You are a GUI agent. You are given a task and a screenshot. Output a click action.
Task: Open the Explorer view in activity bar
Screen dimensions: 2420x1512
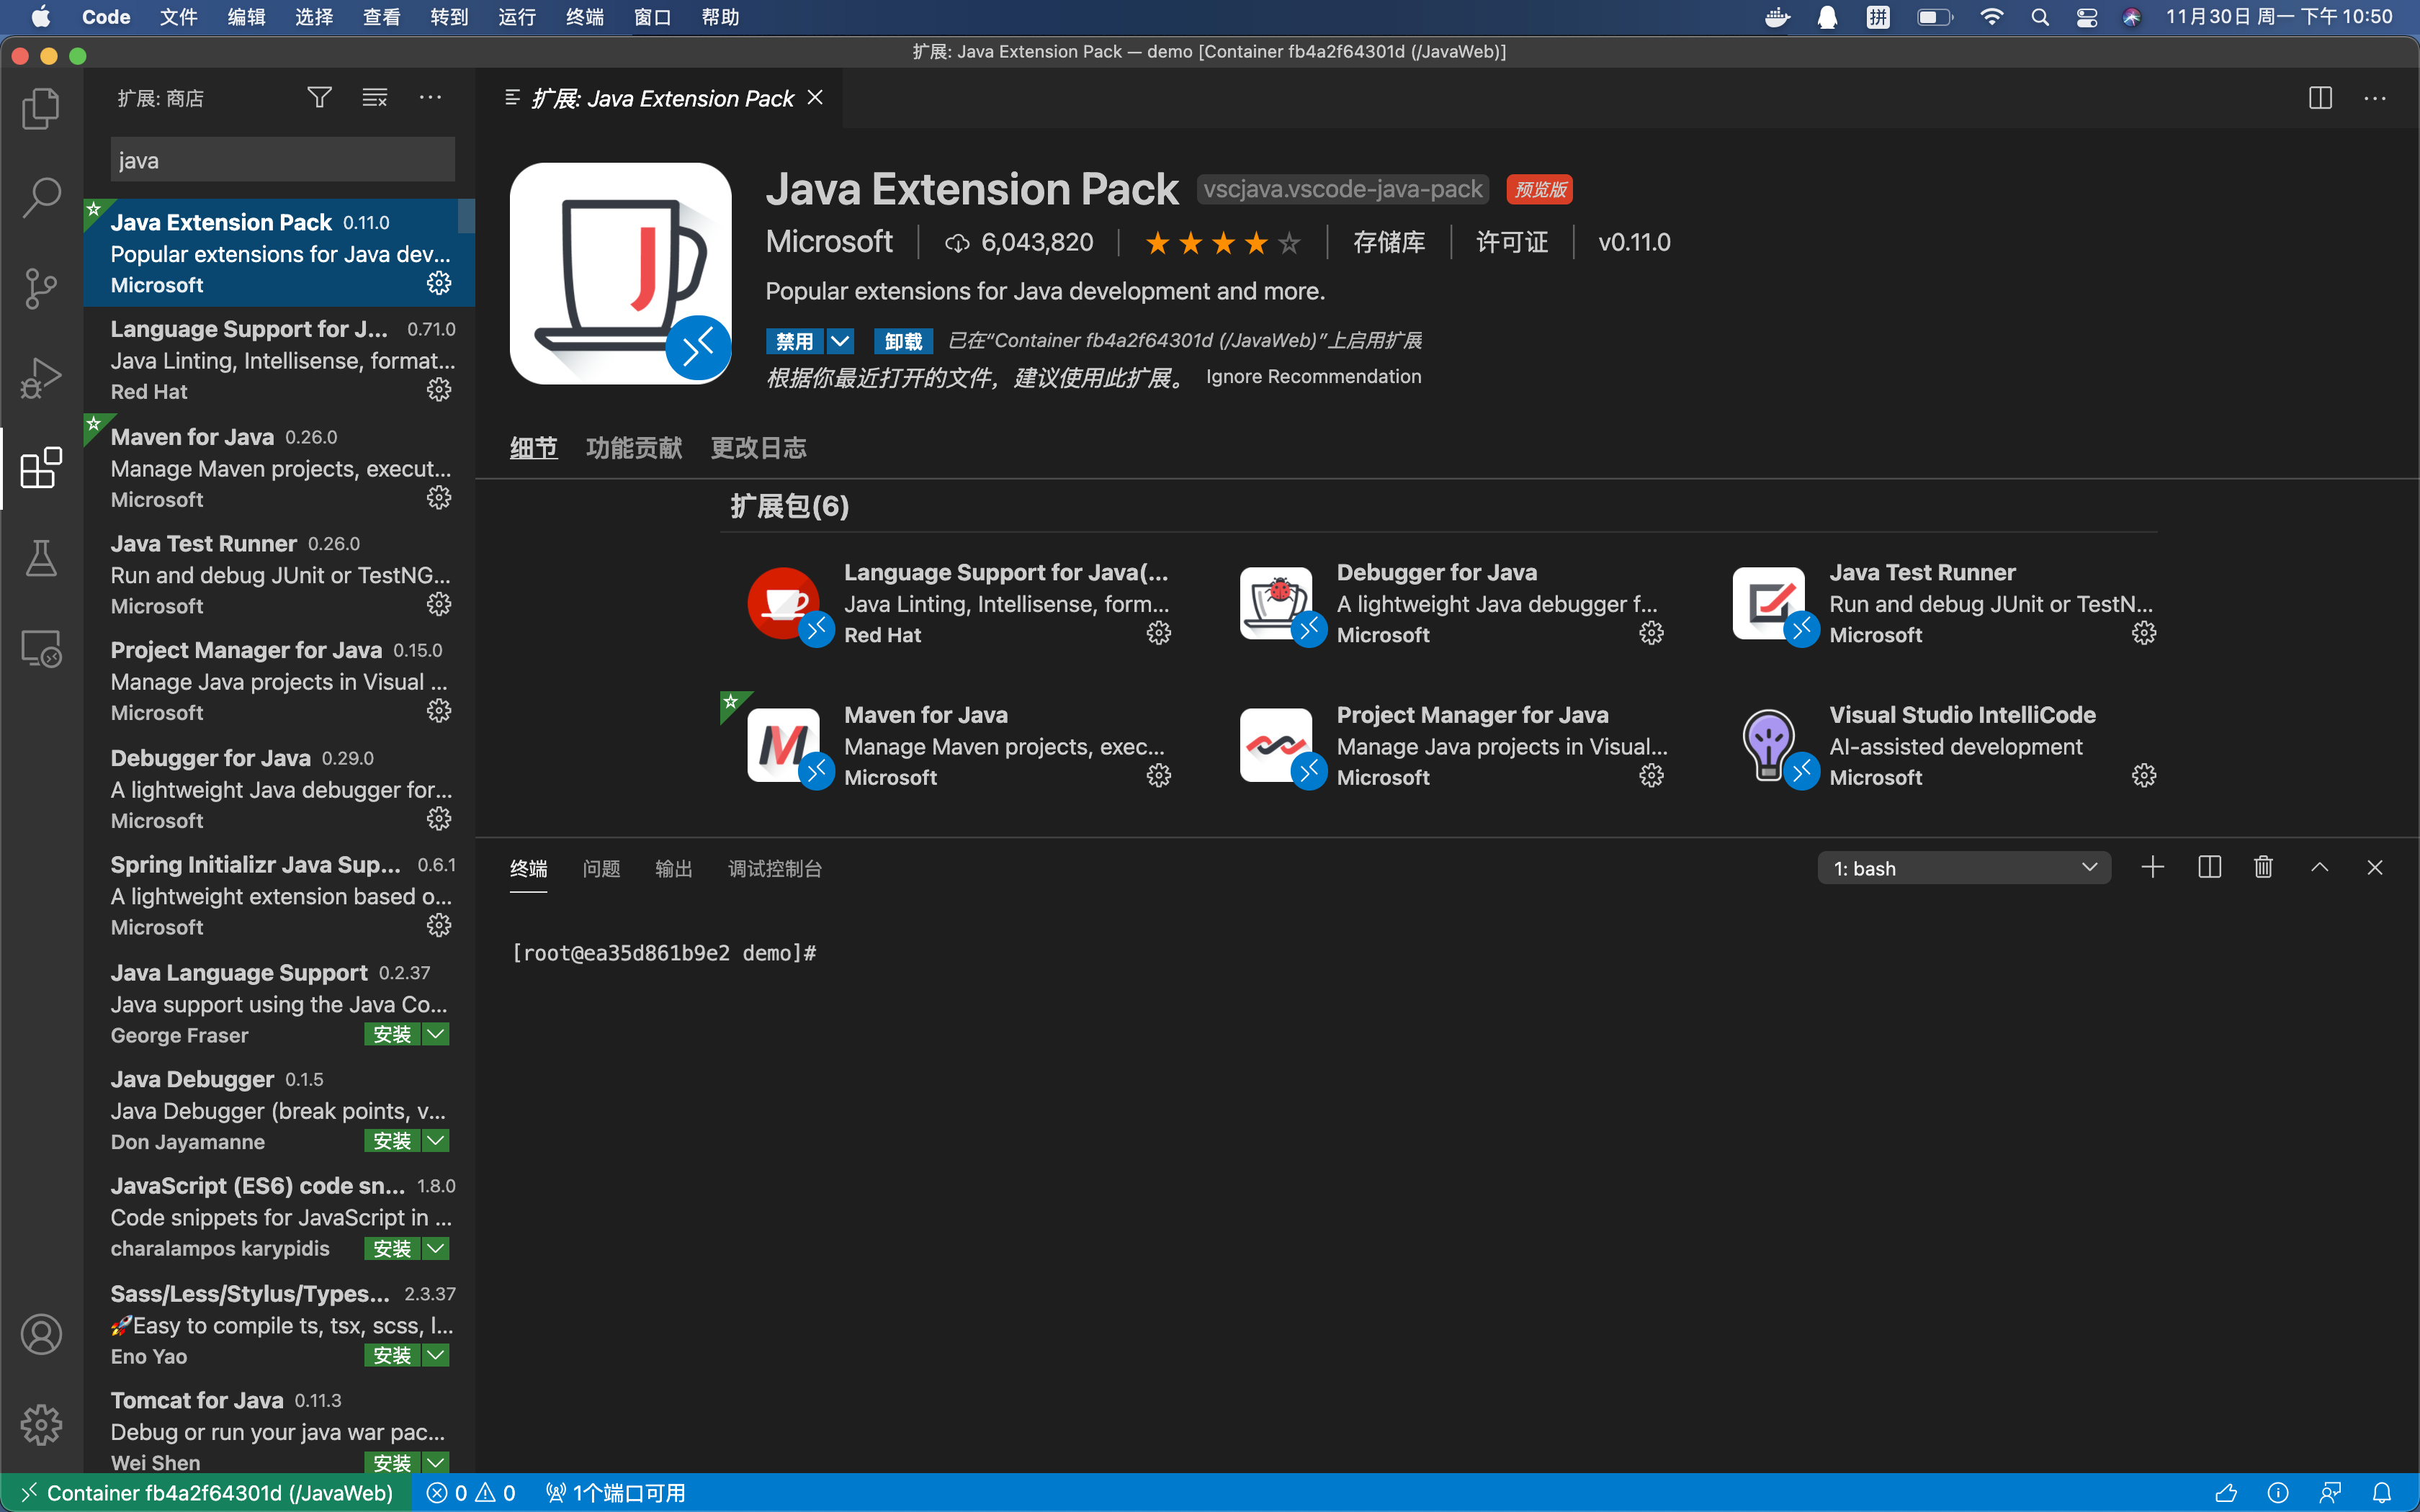(41, 108)
